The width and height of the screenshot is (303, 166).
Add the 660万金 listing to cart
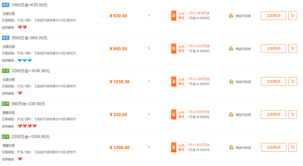293,114
